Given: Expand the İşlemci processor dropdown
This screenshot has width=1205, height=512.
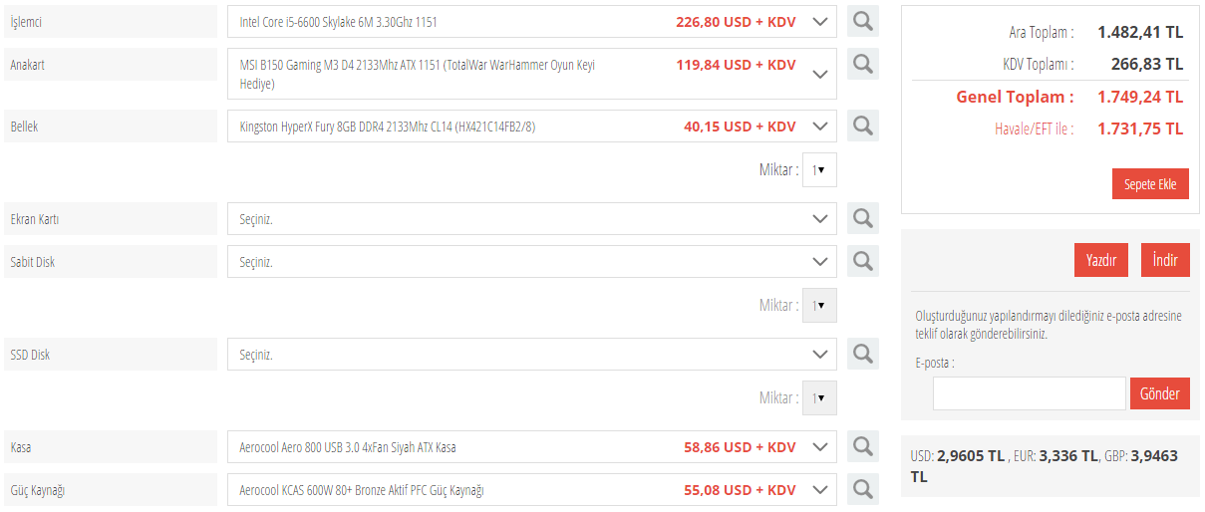Looking at the screenshot, I should [820, 22].
